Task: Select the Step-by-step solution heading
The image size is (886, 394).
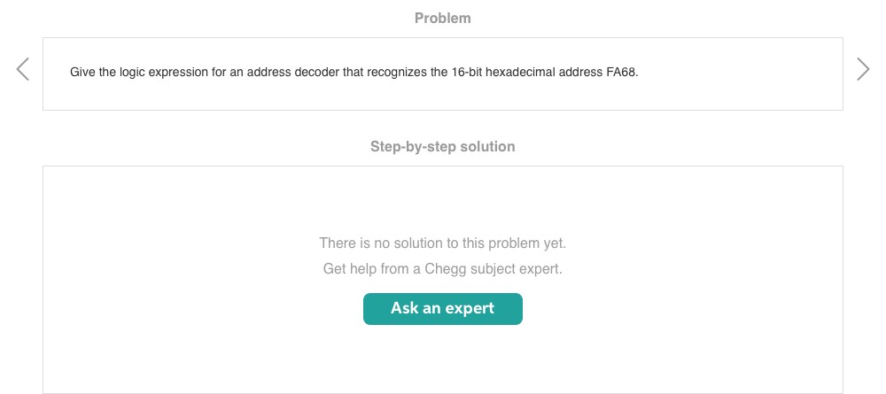Action: [443, 146]
